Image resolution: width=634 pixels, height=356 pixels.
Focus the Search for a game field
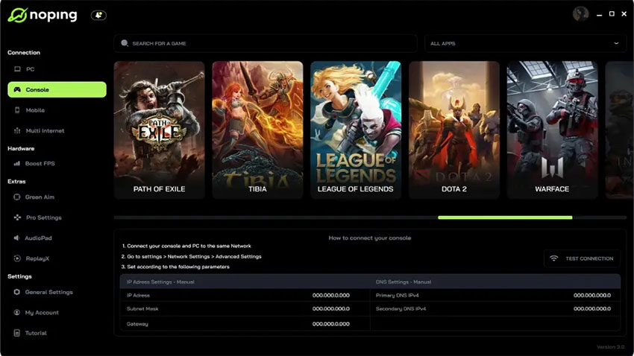266,43
